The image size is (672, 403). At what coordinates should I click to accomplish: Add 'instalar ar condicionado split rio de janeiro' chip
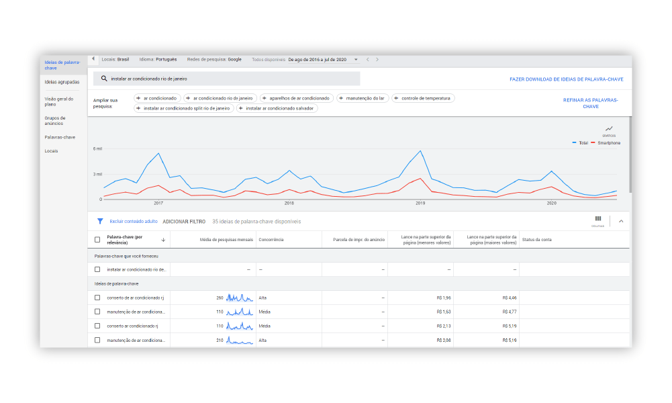184,108
